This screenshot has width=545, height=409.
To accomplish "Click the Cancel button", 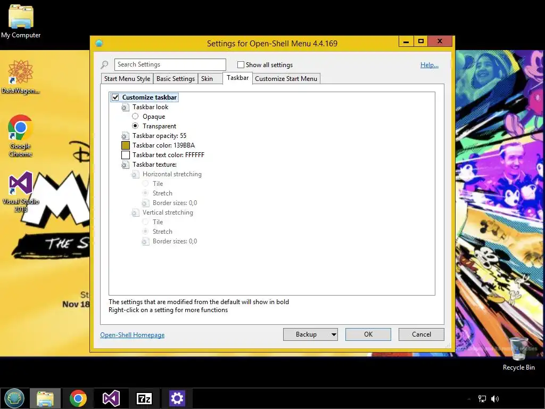I will tap(422, 334).
